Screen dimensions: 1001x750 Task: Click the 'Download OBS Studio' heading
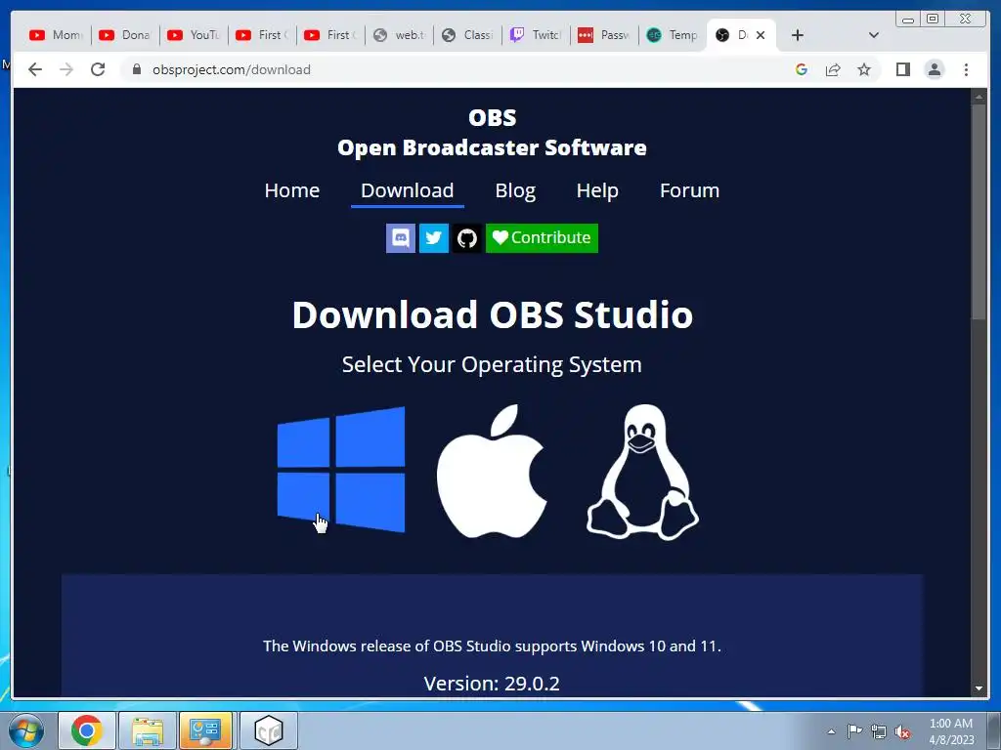click(493, 314)
